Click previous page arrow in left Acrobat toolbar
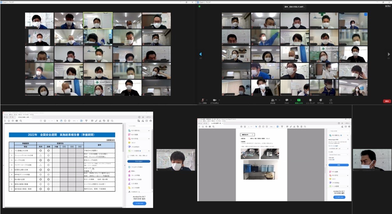The height and width of the screenshot is (214, 392). [x=41, y=121]
